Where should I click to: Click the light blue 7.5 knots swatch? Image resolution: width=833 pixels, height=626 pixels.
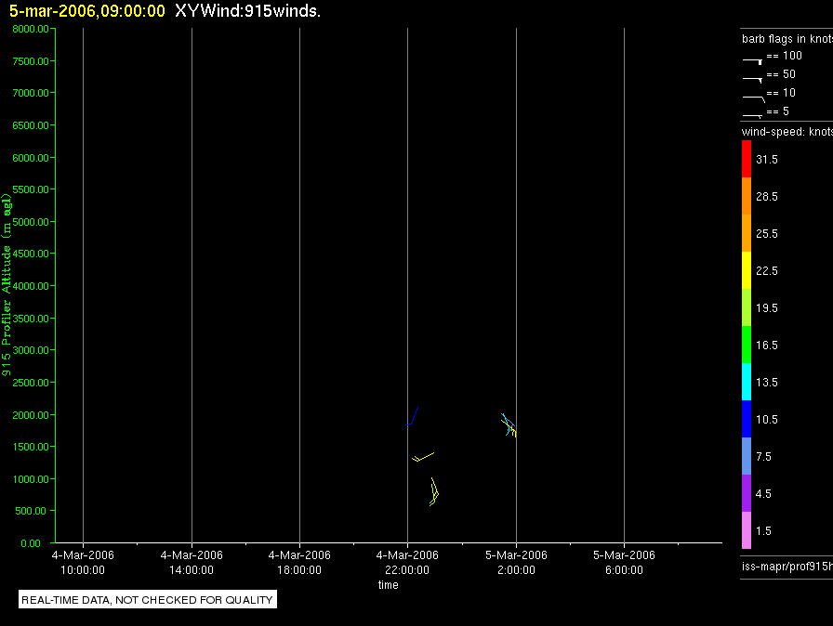tap(747, 456)
